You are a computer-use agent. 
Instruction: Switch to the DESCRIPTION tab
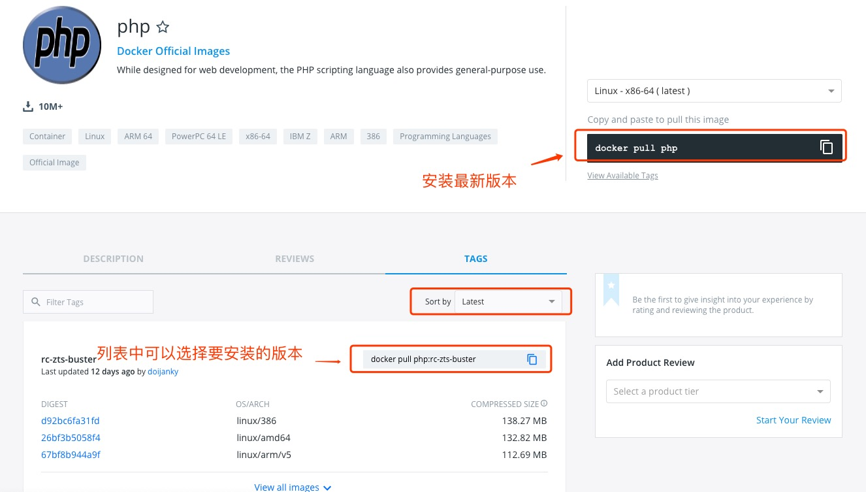coord(113,258)
